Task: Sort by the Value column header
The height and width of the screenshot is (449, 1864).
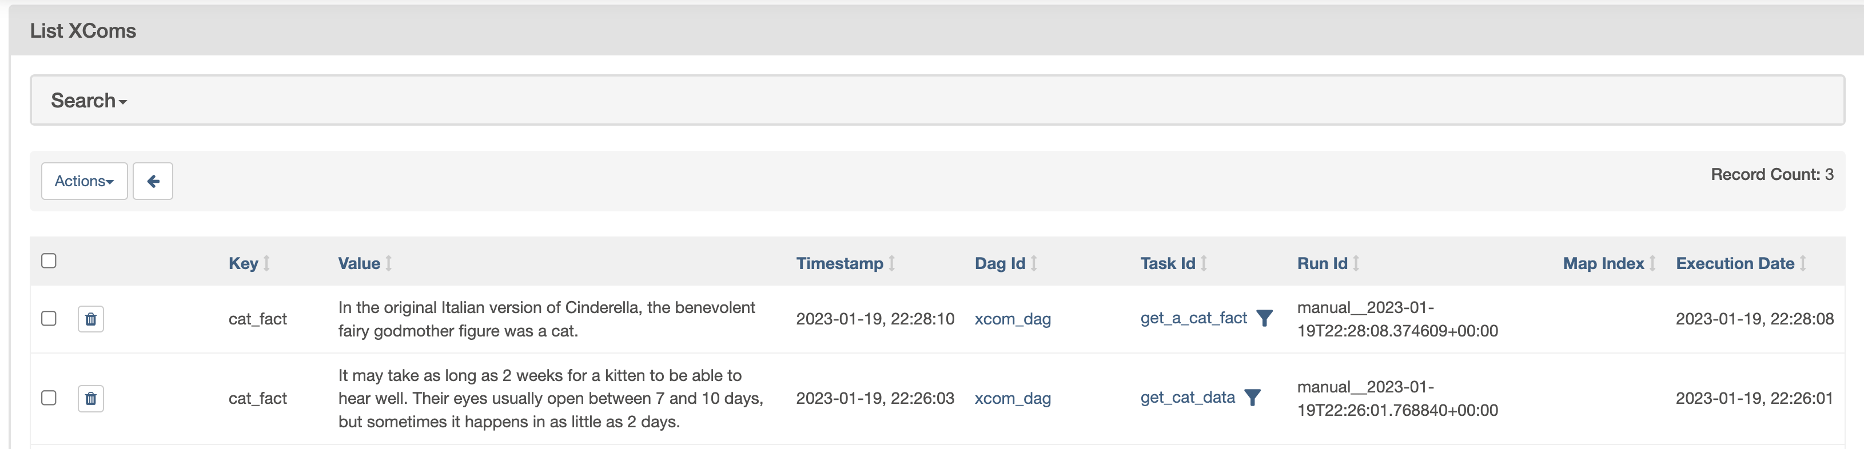Action: click(x=359, y=264)
